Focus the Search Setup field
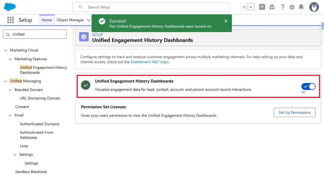 pyautogui.click(x=151, y=7)
